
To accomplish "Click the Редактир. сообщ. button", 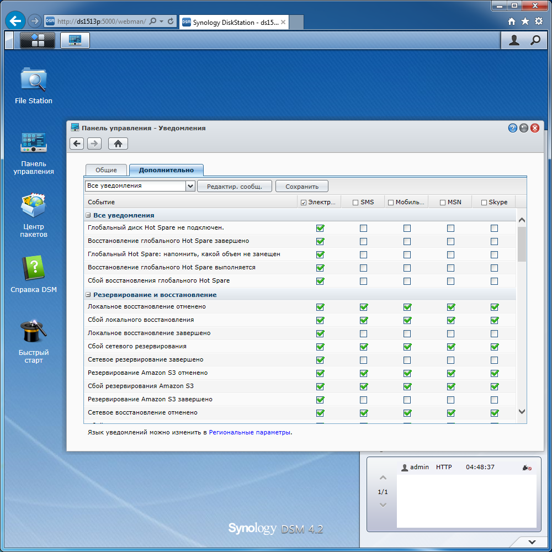I will point(235,186).
